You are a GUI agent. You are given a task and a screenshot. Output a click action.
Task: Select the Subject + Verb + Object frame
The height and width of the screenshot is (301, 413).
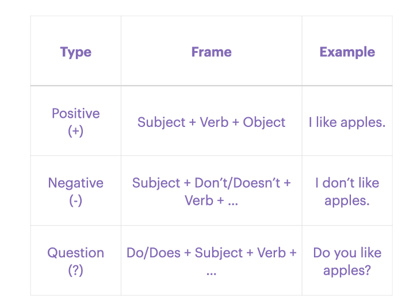click(211, 122)
